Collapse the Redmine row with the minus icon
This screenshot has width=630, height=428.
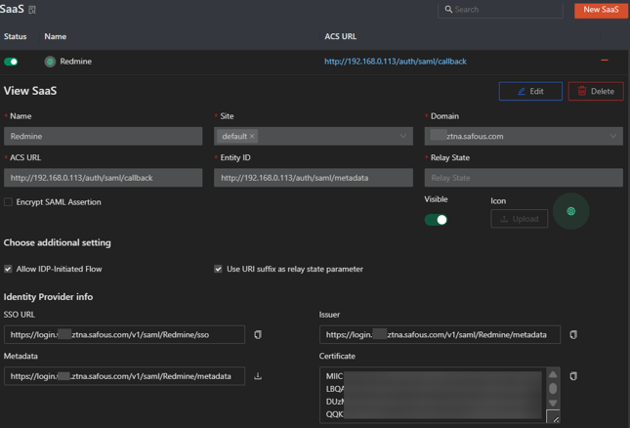point(604,61)
